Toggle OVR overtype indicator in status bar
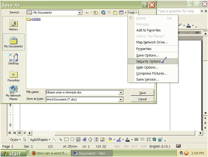Image resolution: width=208 pixels, height=157 pixels. pyautogui.click(x=143, y=147)
